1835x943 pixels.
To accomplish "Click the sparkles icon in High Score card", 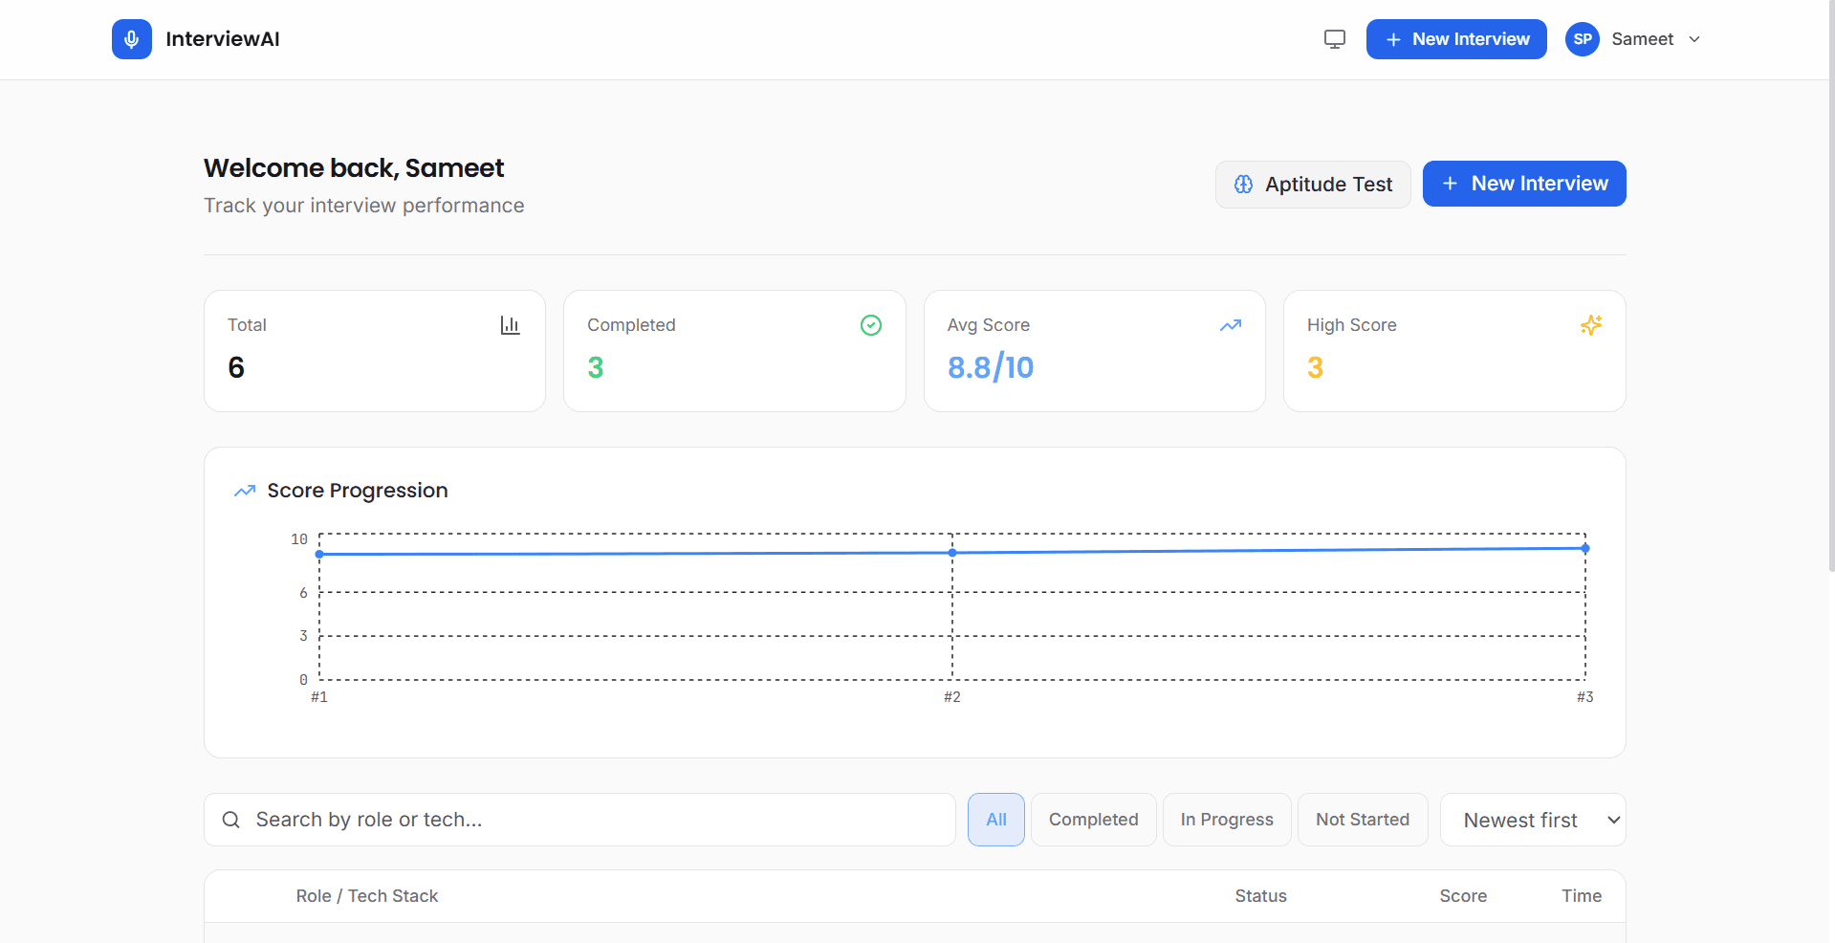I will pyautogui.click(x=1591, y=325).
